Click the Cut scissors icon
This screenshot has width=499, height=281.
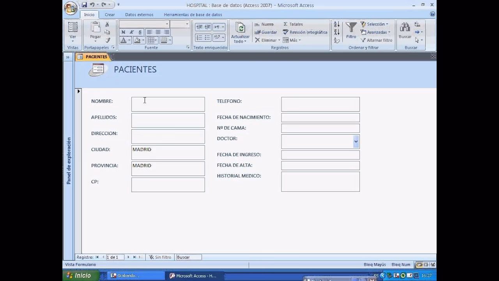click(107, 25)
